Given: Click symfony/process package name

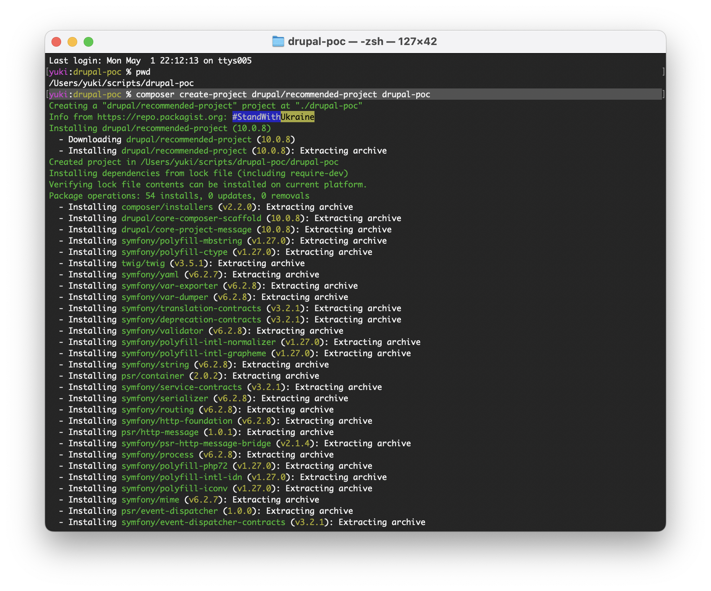Looking at the screenshot, I should coord(158,455).
